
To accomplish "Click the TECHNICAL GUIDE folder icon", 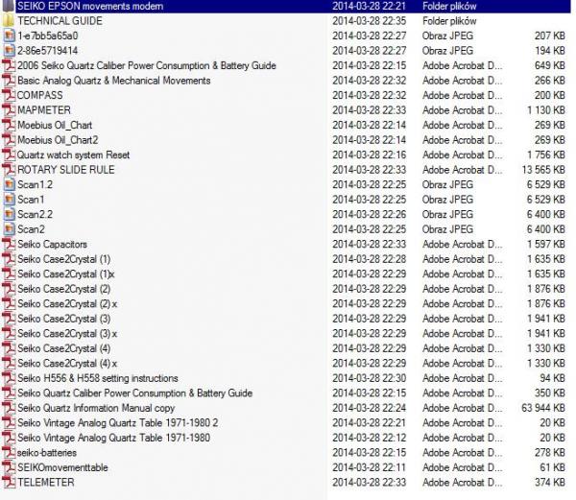I will tap(8, 21).
